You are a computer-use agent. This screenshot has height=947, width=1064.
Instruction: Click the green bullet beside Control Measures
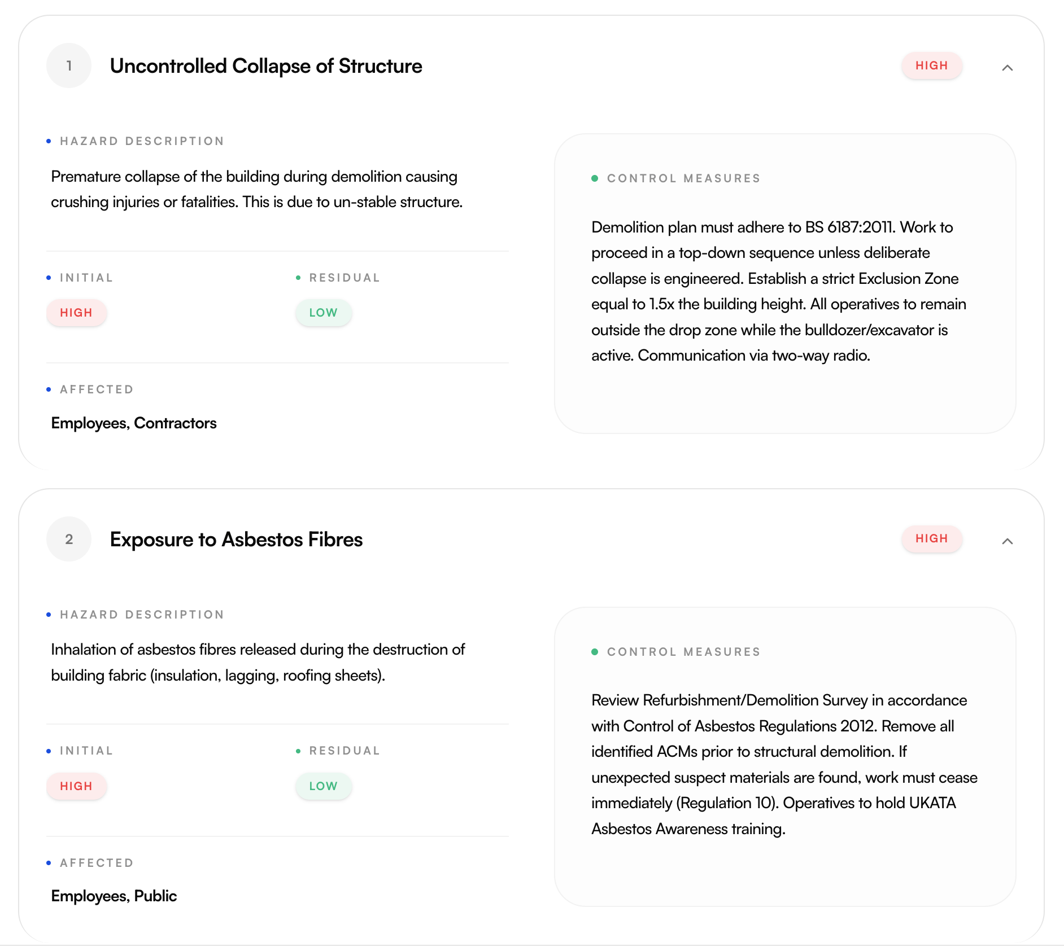point(596,178)
